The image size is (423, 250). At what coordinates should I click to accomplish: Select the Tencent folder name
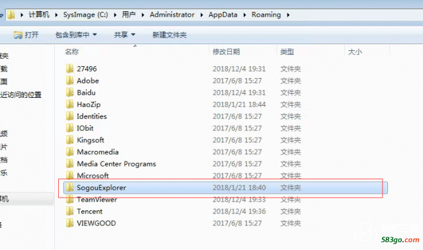pyautogui.click(x=90, y=211)
